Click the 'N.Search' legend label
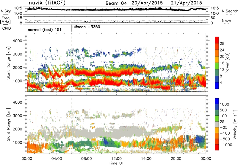 pyautogui.click(x=230, y=11)
